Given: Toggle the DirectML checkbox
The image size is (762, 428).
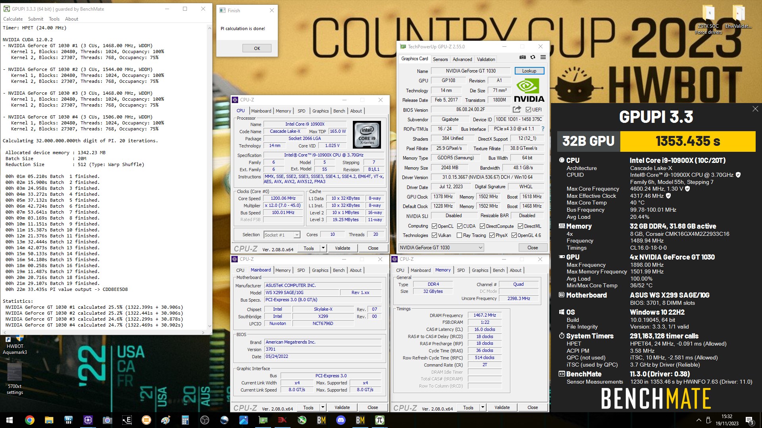Looking at the screenshot, I should click(520, 226).
